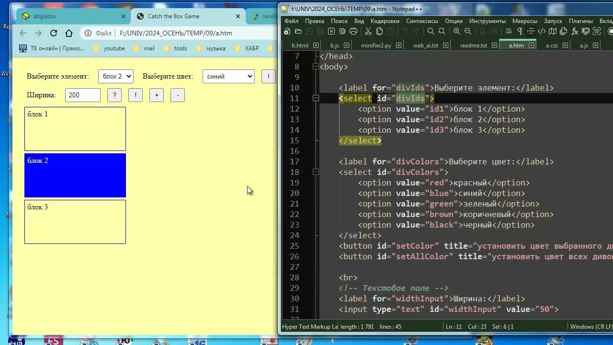Click the + width button
The width and height of the screenshot is (613, 345).
tap(157, 95)
